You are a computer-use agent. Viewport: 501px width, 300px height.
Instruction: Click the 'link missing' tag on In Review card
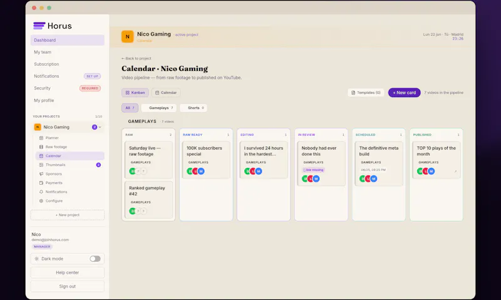click(313, 170)
